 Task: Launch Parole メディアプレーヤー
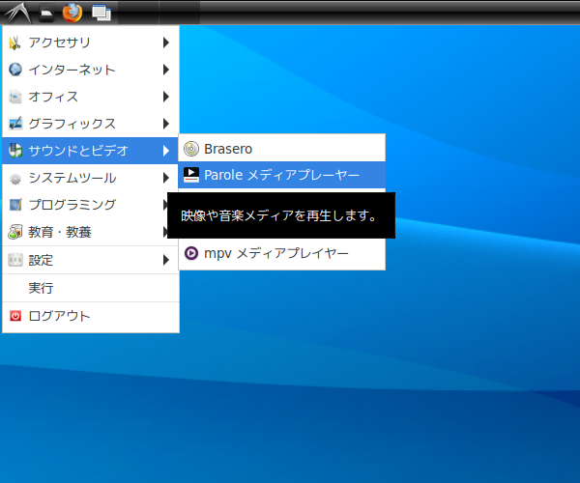click(282, 175)
